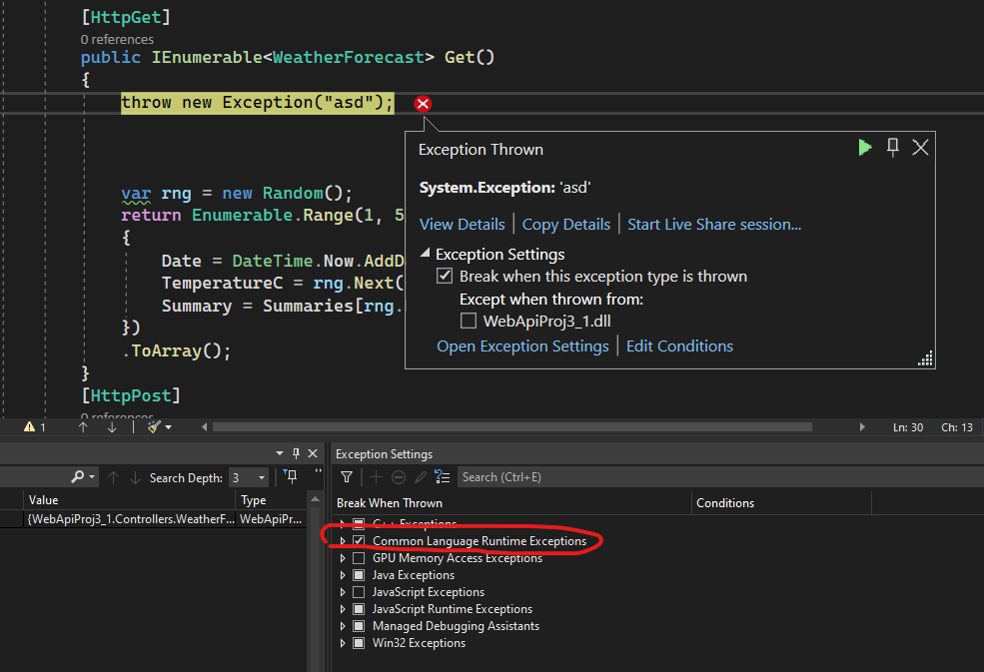The height and width of the screenshot is (672, 984).
Task: Expand JavaScript Runtime Exceptions node
Action: [x=343, y=609]
